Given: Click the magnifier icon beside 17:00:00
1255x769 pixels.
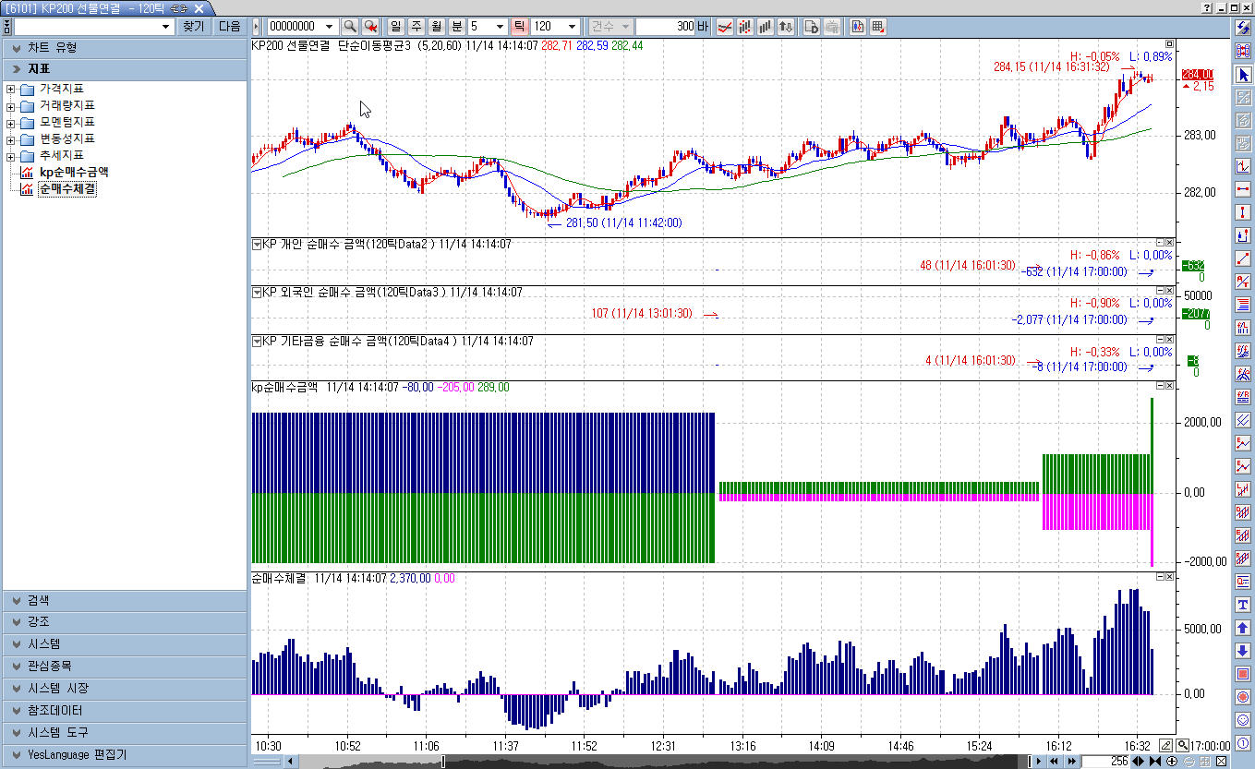Looking at the screenshot, I should 1183,745.
